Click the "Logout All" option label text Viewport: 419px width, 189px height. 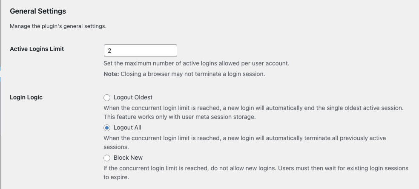tap(127, 127)
